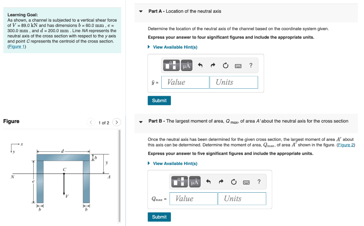Select the μÅ units icon in Part A
Screen dimensions: 364x226
(x=186, y=65)
